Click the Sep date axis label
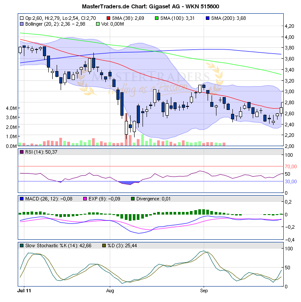Screen dimensions: 301x302 click(204, 291)
